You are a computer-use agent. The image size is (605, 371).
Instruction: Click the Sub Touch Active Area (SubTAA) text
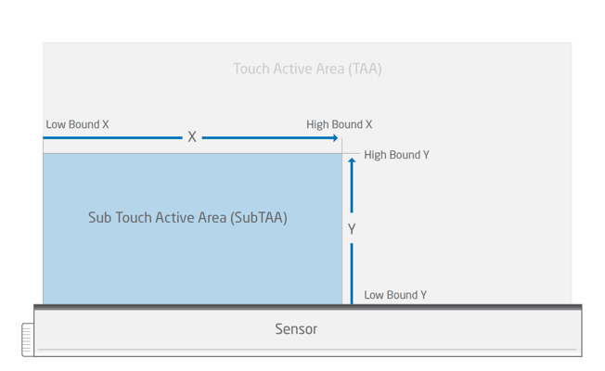click(187, 218)
